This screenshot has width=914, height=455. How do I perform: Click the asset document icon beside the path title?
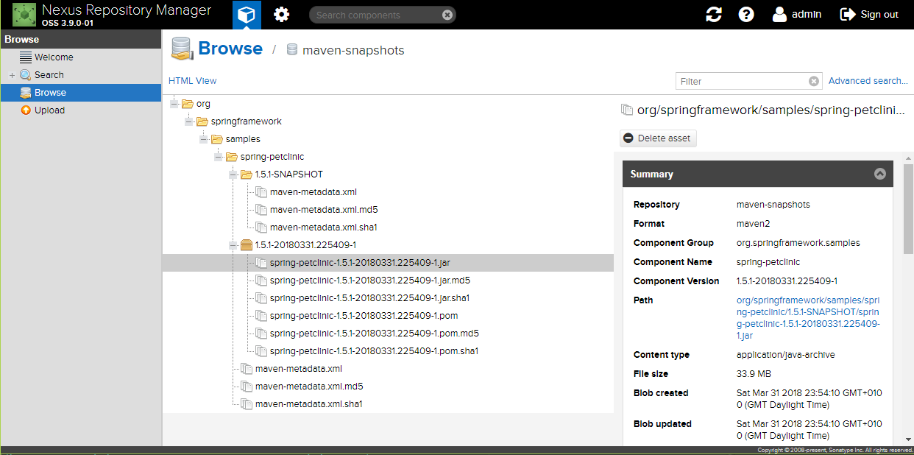(x=627, y=110)
